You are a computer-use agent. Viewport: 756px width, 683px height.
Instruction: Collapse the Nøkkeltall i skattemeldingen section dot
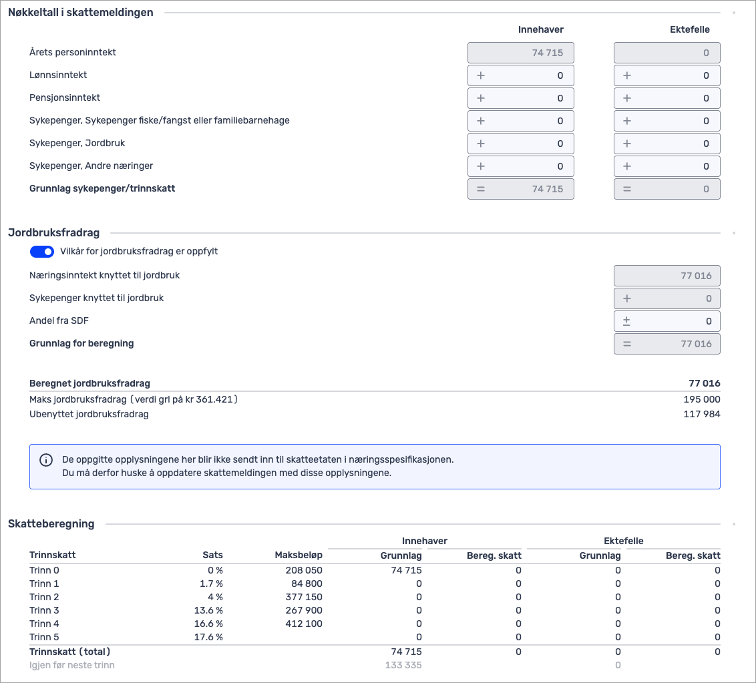[733, 13]
